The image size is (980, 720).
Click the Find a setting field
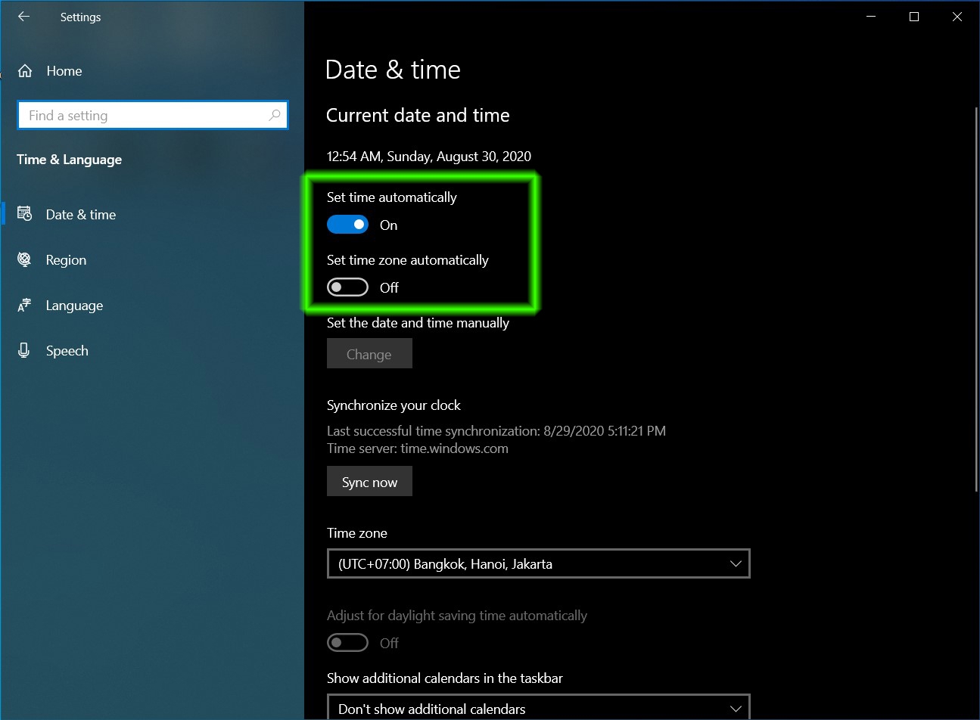tap(152, 115)
